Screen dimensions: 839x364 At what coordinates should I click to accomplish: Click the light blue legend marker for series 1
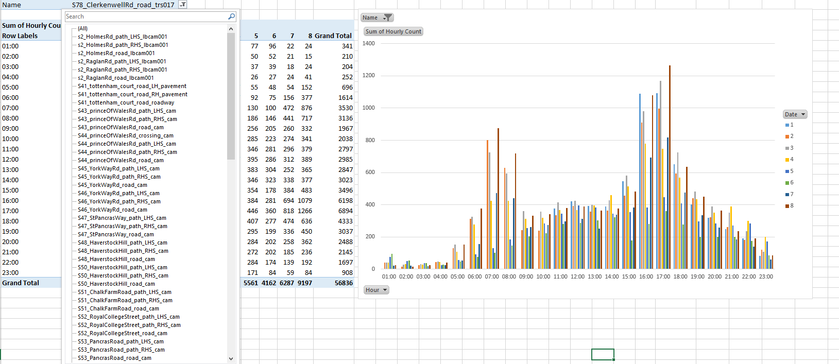[787, 125]
